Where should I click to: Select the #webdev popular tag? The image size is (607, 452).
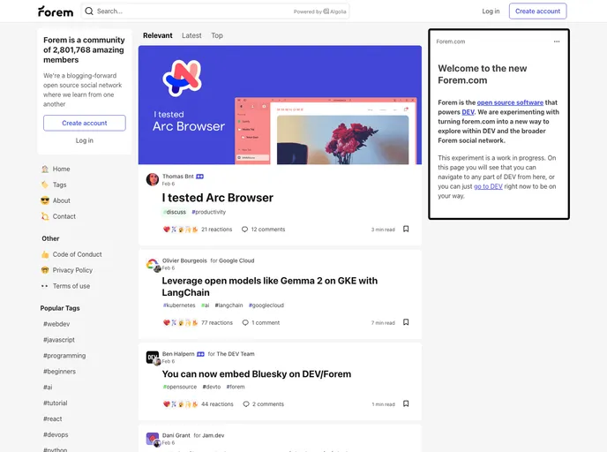56,324
